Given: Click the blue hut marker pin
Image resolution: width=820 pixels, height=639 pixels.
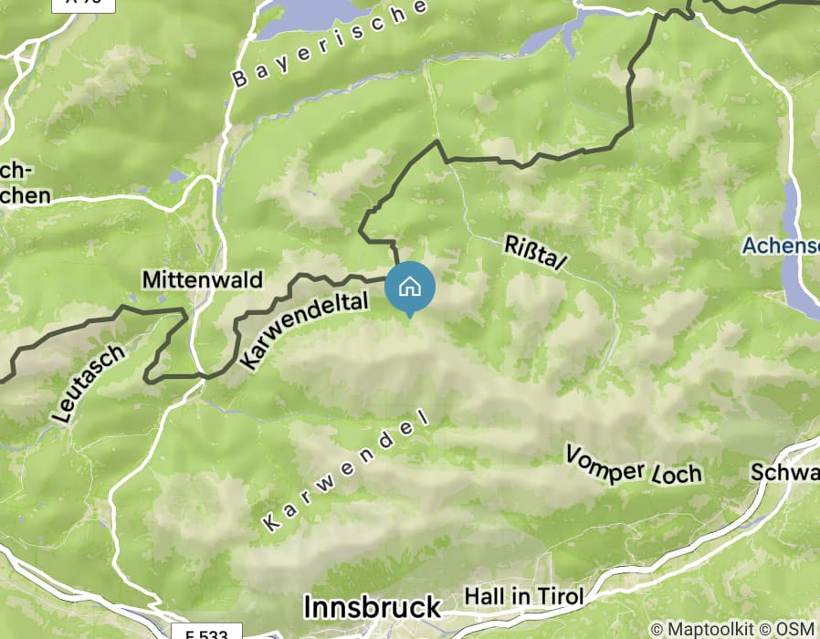Looking at the screenshot, I should coord(410,289).
